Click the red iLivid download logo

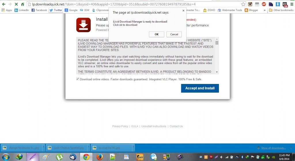(x=84, y=25)
